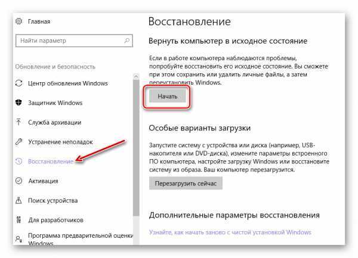358x258 pixels.
Task: Focus the Найти параметр search field
Action: click(74, 41)
